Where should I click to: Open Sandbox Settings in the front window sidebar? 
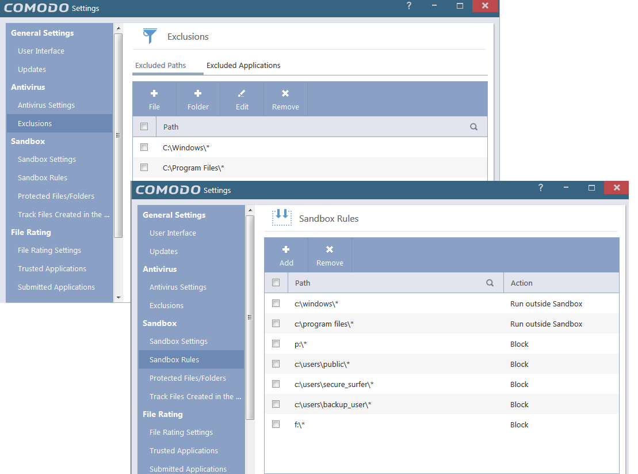coord(178,342)
